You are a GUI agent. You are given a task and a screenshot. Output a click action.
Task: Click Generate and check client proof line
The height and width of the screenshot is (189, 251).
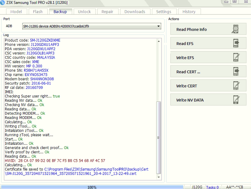37,148
